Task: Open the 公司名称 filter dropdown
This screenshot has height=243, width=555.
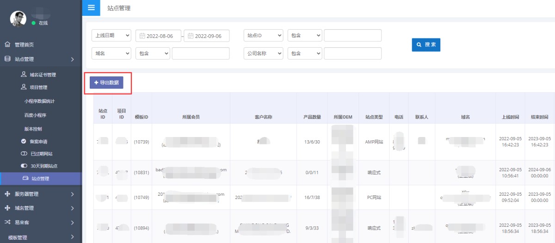Action: [x=263, y=54]
